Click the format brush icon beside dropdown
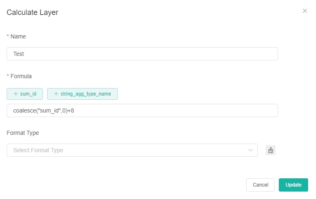 pyautogui.click(x=271, y=150)
